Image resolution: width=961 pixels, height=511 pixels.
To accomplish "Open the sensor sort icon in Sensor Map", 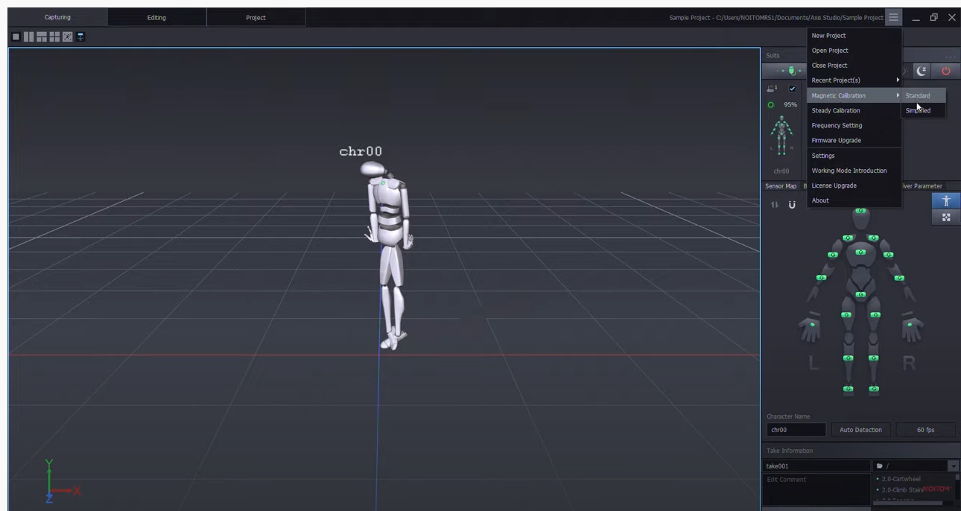I will (x=773, y=203).
